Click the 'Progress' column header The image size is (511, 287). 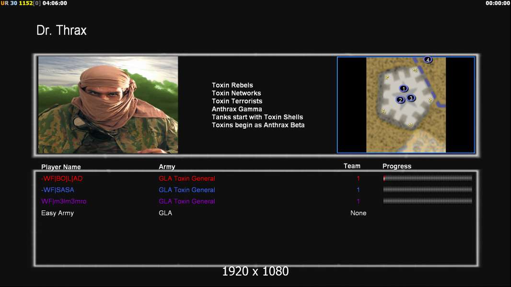coord(397,166)
